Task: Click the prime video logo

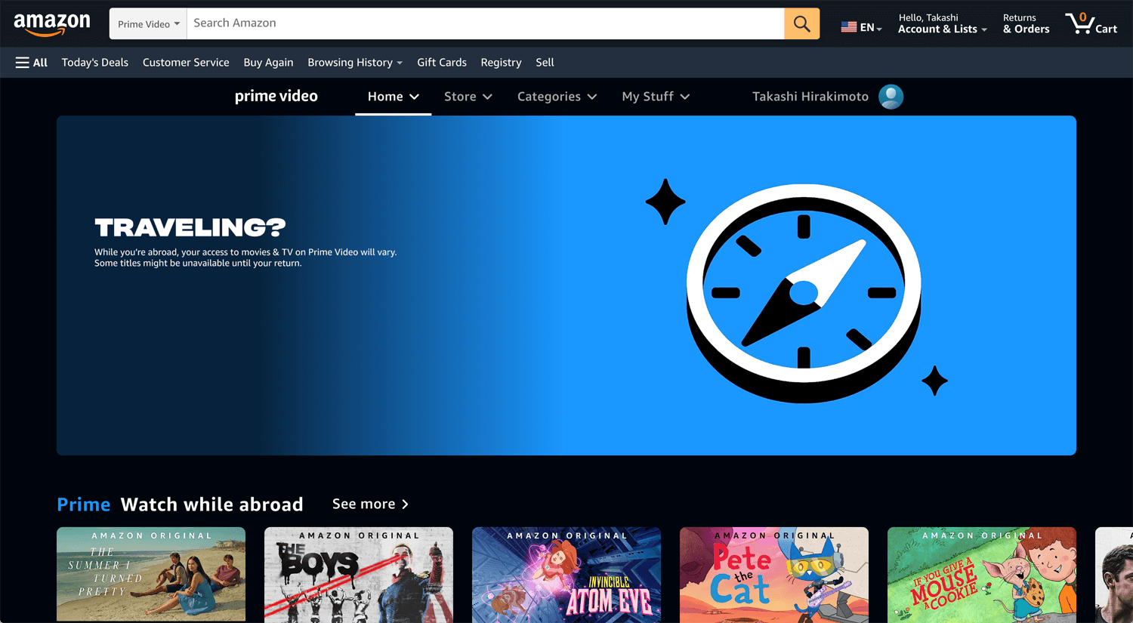Action: [276, 96]
